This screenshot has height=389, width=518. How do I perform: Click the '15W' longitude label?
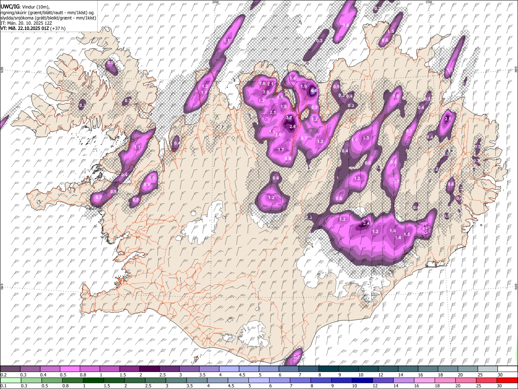click(x=429, y=2)
